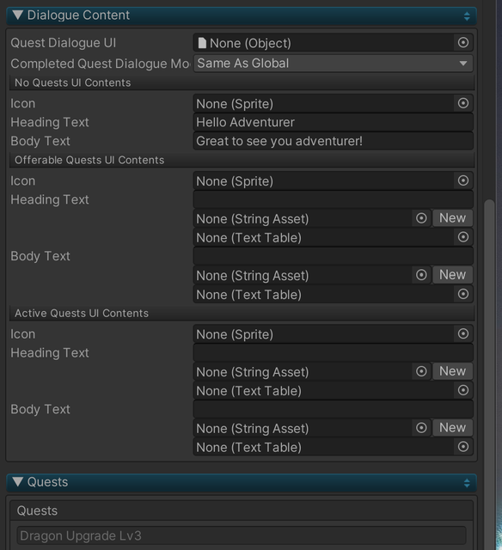Click the Offerable Quests UI Contents heading
502x550 pixels.
(x=89, y=161)
